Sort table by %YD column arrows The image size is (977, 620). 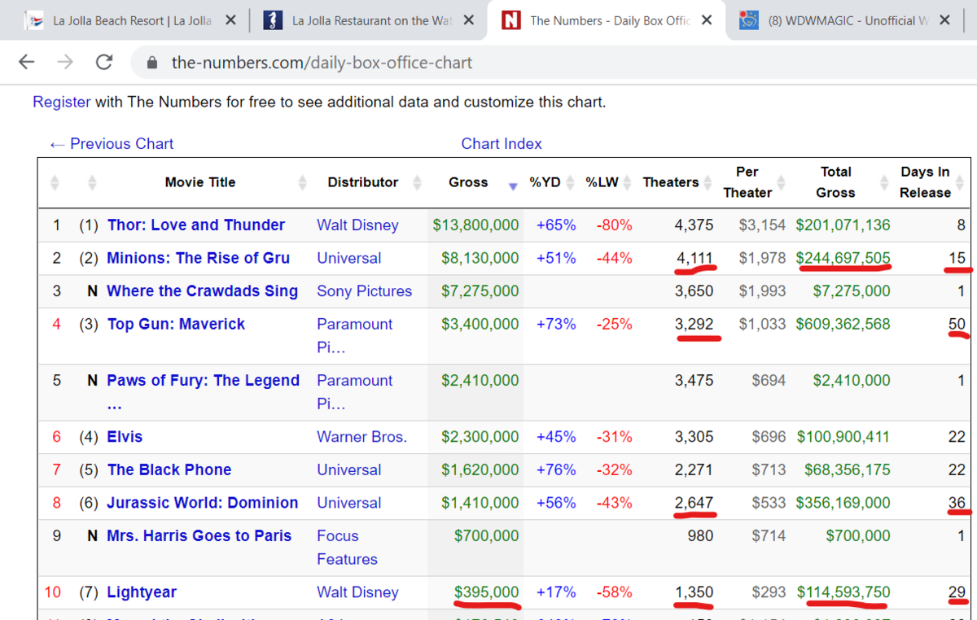(571, 182)
